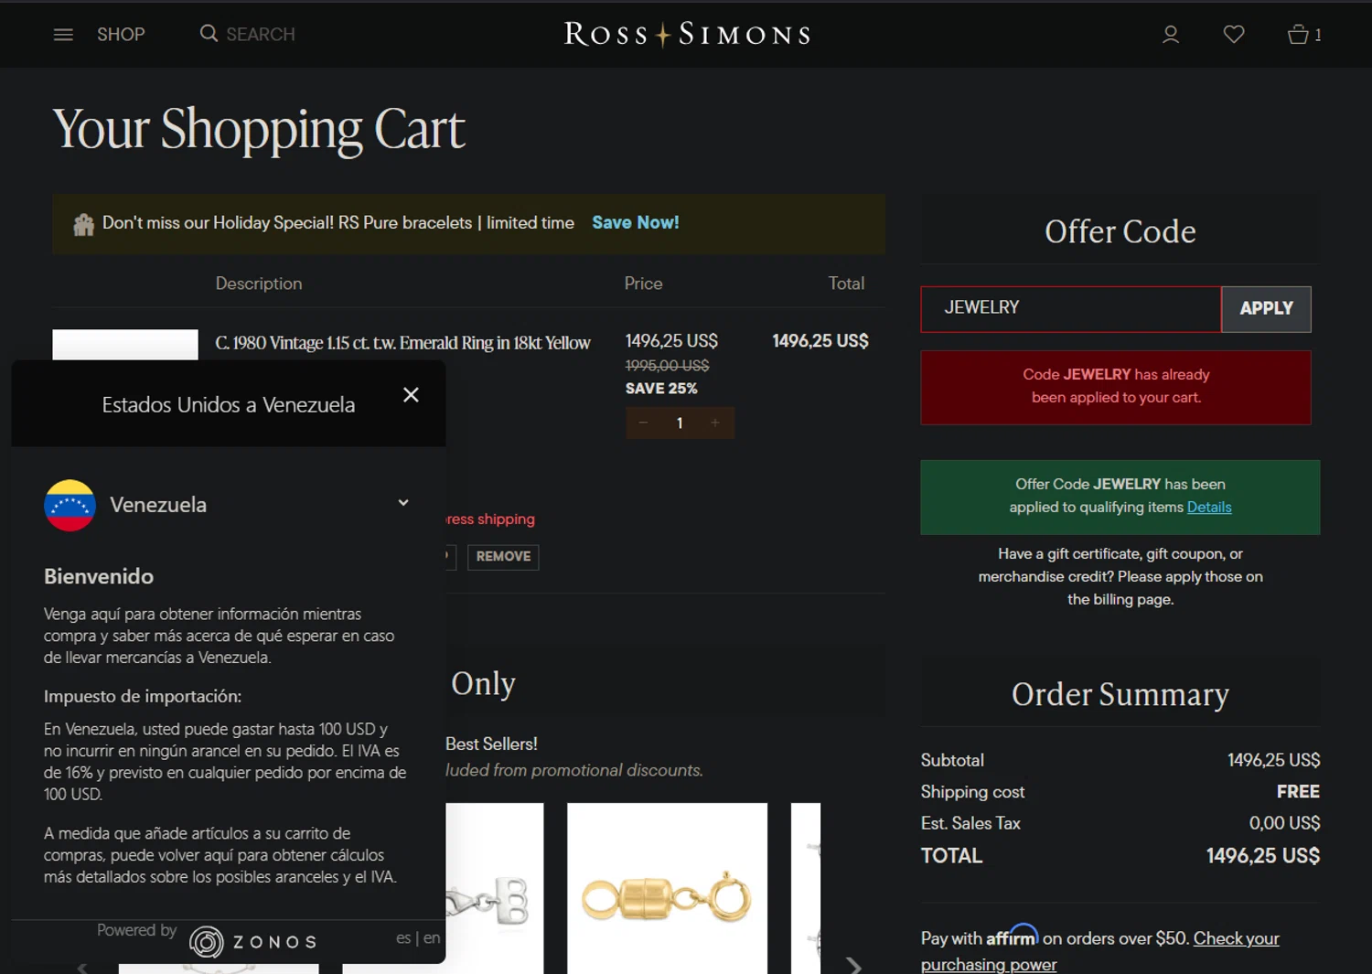Click the struck-through 1995,00 US$ price

pyautogui.click(x=667, y=366)
